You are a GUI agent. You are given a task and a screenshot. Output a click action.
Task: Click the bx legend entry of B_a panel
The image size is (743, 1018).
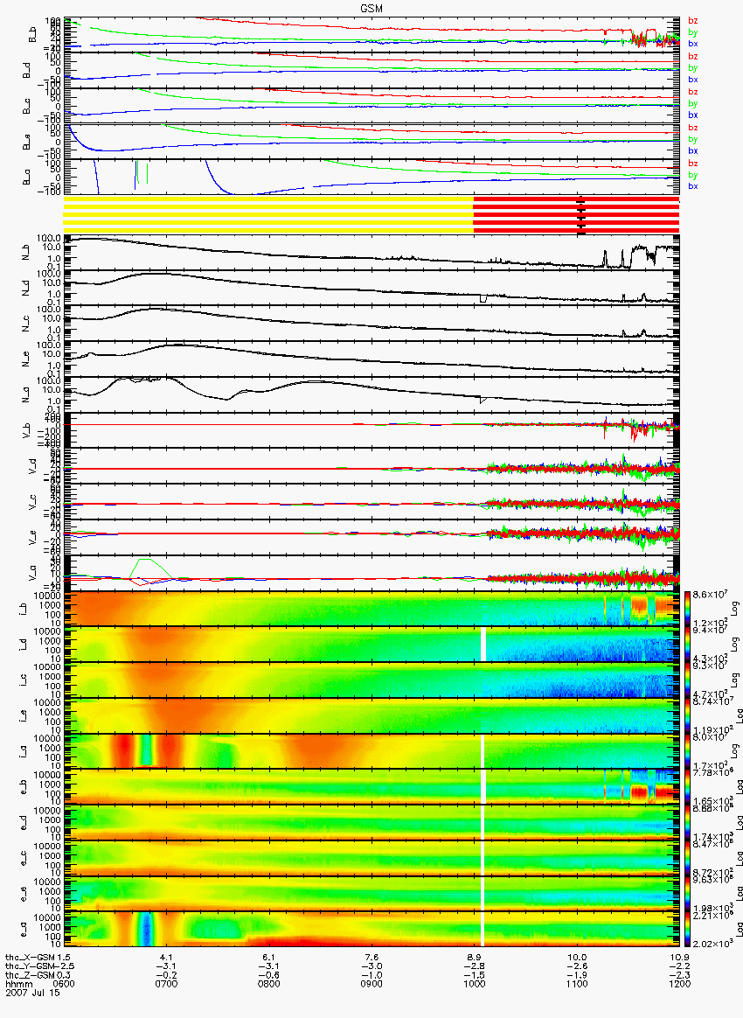click(693, 186)
